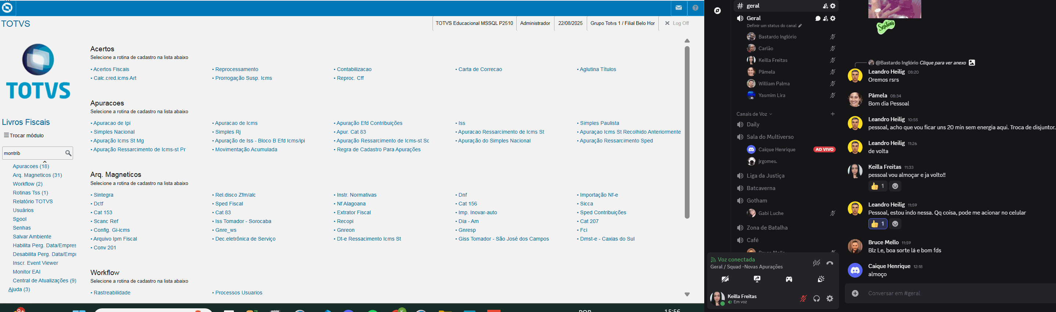This screenshot has height=312, width=1056.
Task: Open the Carta de Correcao routine
Action: point(480,70)
